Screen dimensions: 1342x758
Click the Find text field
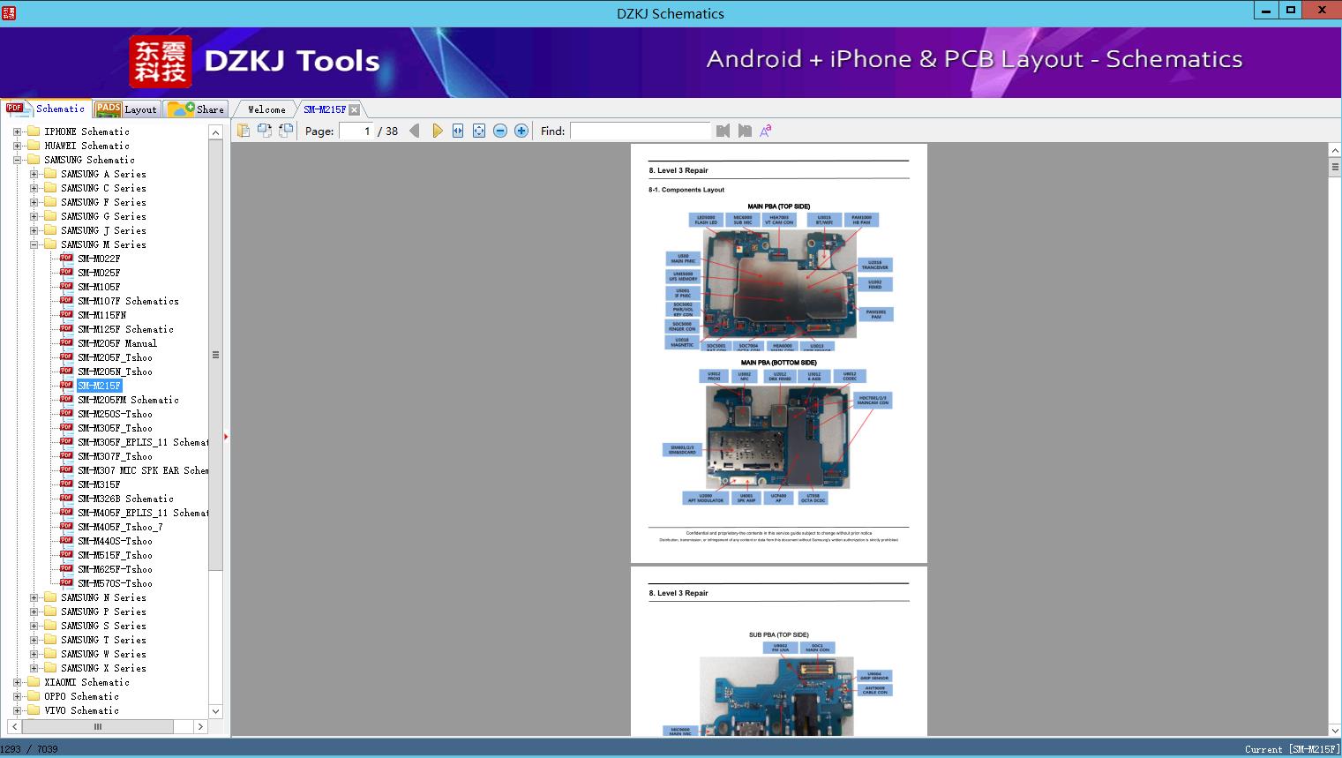[641, 131]
